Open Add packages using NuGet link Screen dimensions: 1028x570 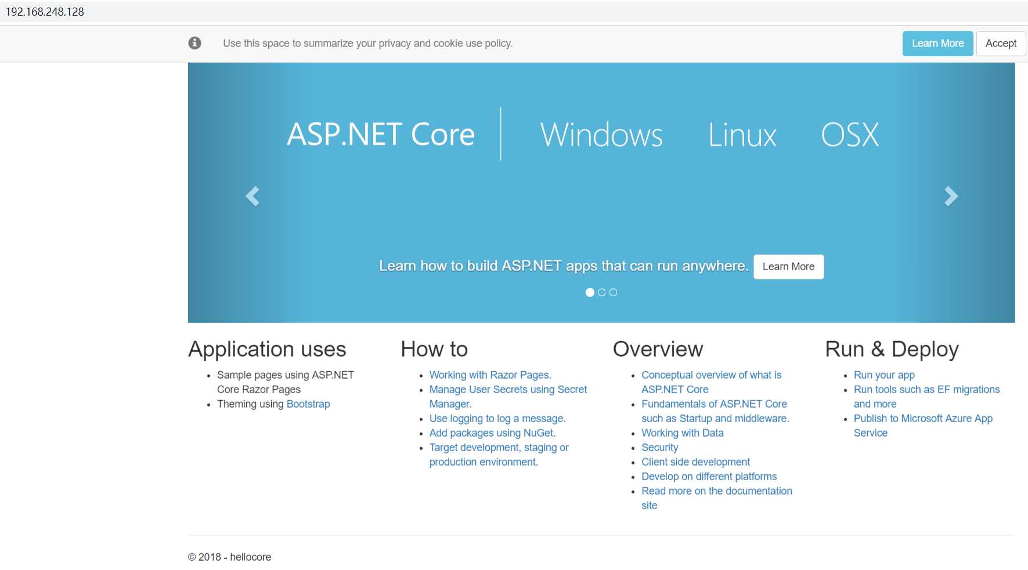(492, 433)
